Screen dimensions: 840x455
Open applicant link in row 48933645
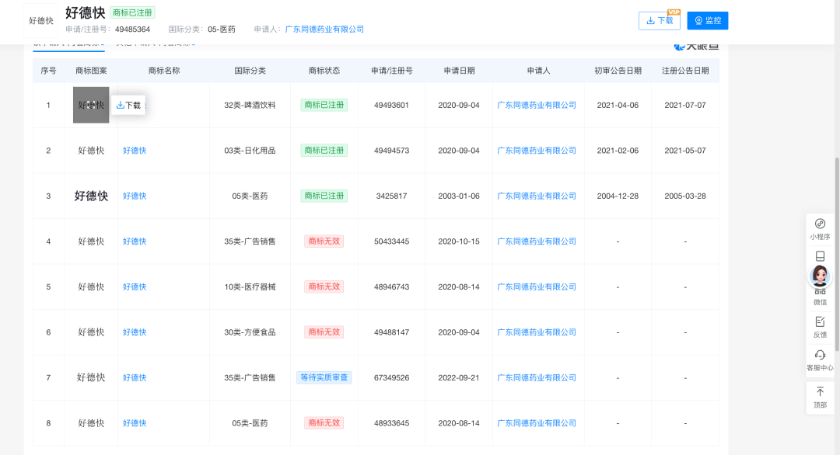click(x=537, y=423)
